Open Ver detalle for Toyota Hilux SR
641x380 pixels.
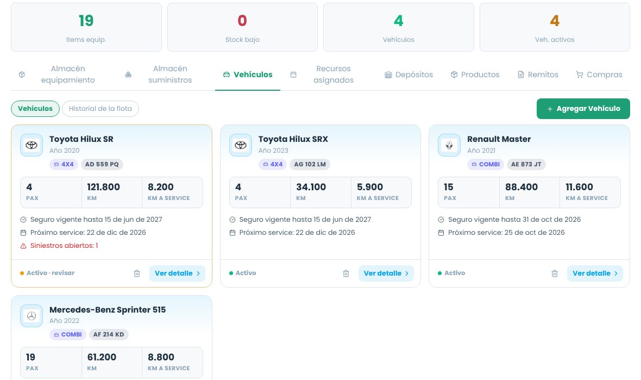[178, 273]
